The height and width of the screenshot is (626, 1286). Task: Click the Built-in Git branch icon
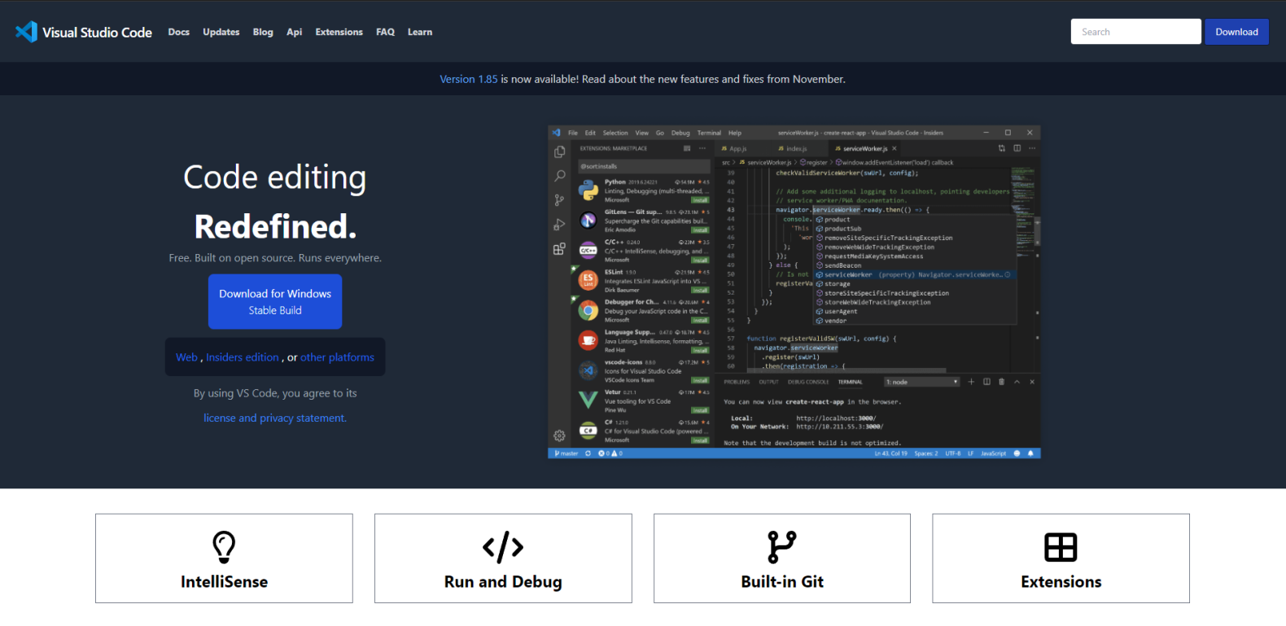pyautogui.click(x=781, y=547)
